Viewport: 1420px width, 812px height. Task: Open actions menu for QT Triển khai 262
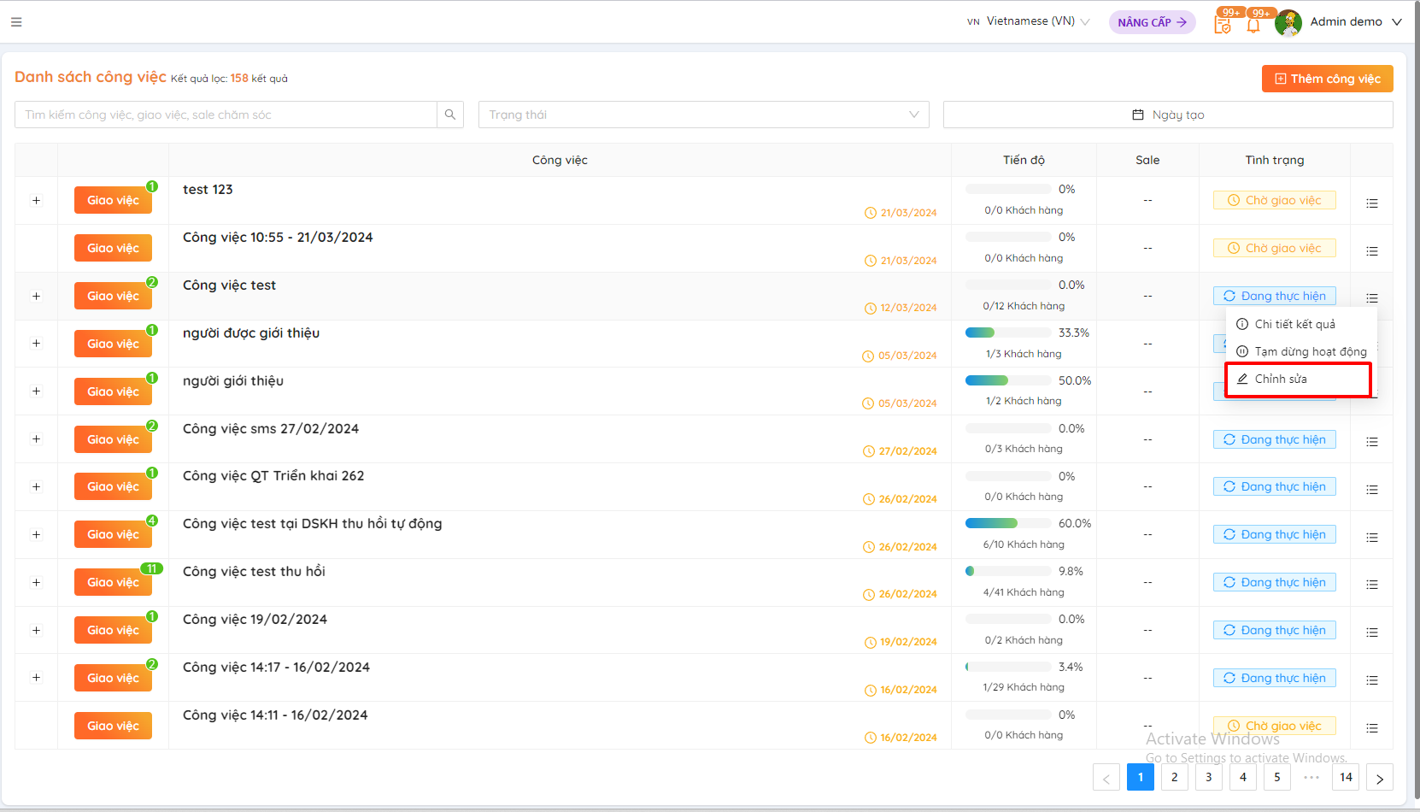1372,490
